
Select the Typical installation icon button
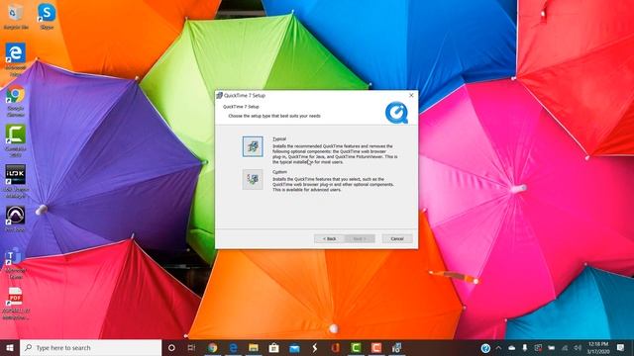253,146
